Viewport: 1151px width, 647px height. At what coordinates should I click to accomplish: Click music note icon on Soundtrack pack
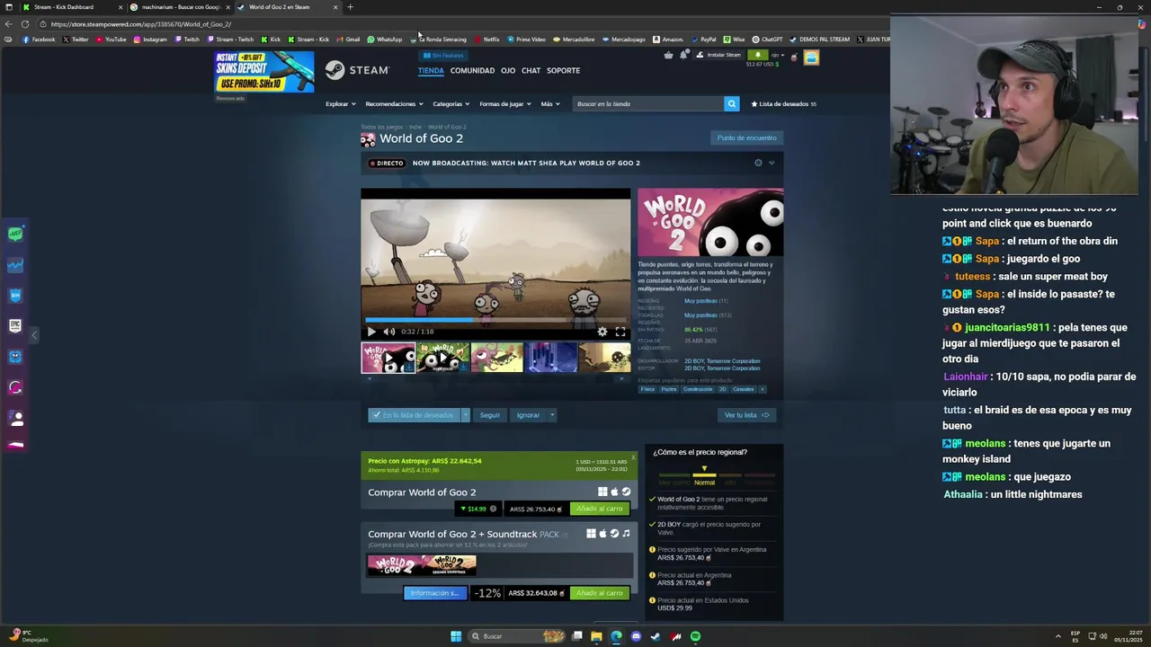[627, 534]
